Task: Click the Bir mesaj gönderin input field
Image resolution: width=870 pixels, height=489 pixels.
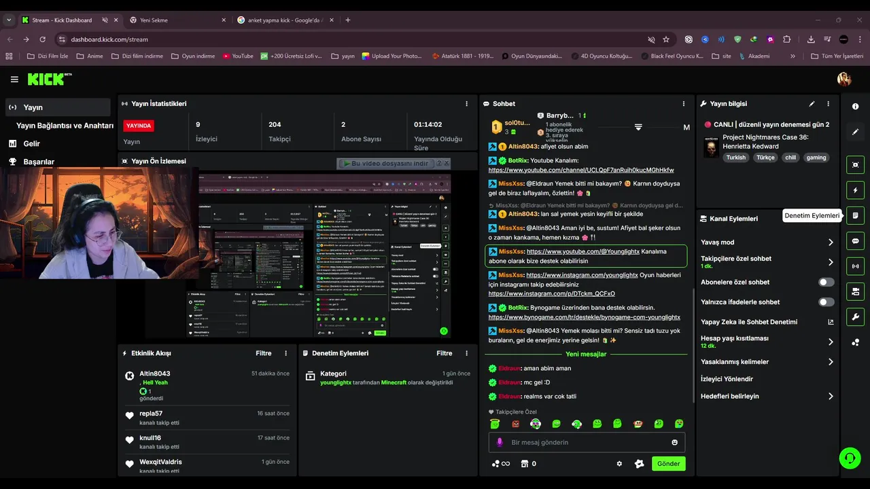Action: click(x=587, y=442)
